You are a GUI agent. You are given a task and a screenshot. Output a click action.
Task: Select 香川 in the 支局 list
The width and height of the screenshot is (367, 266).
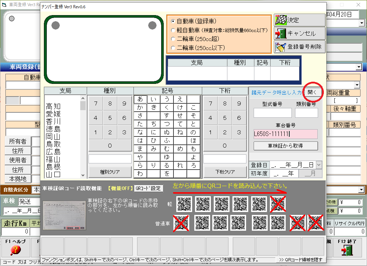coord(53,122)
